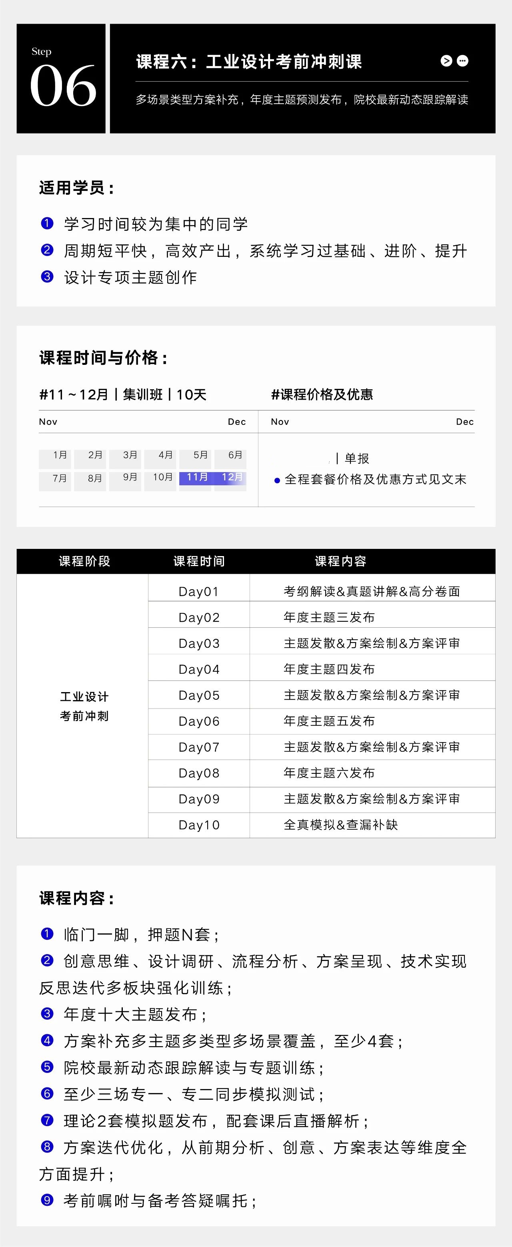
Task: Click the #课程价格及优惠 label
Action: pyautogui.click(x=322, y=394)
